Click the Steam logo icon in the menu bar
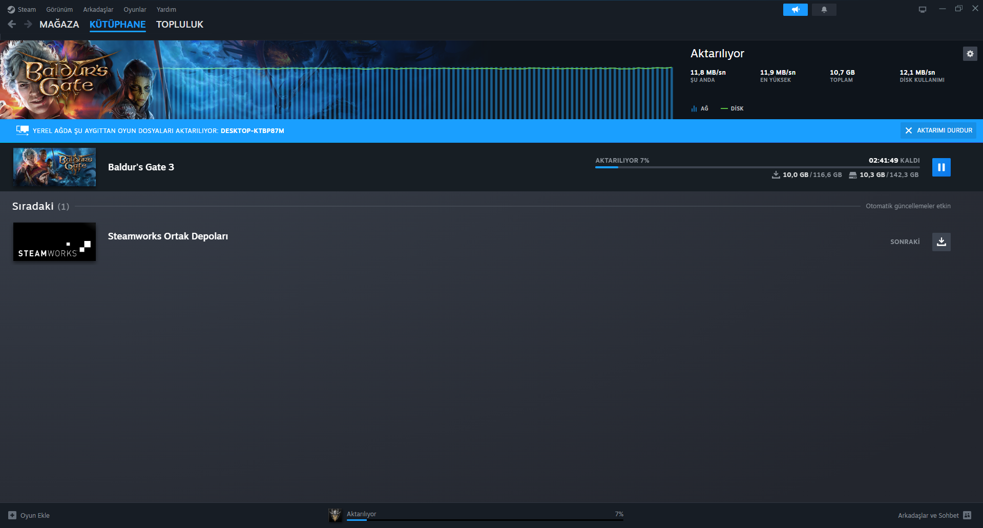This screenshot has height=528, width=983. tap(11, 10)
